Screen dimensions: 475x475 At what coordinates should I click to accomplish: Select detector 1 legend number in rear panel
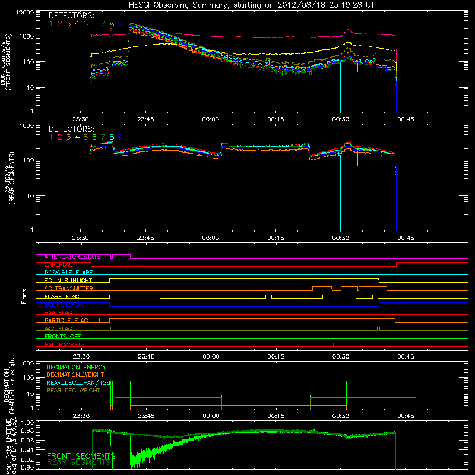click(51, 137)
